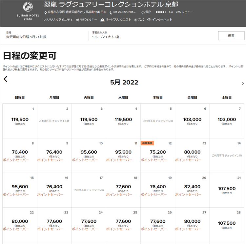Go to previous month with left arrow
The image size is (246, 244).
tap(5, 79)
